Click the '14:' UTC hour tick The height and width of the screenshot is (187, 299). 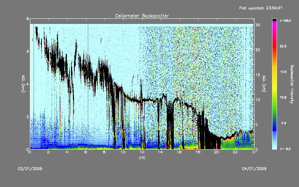(x=161, y=152)
